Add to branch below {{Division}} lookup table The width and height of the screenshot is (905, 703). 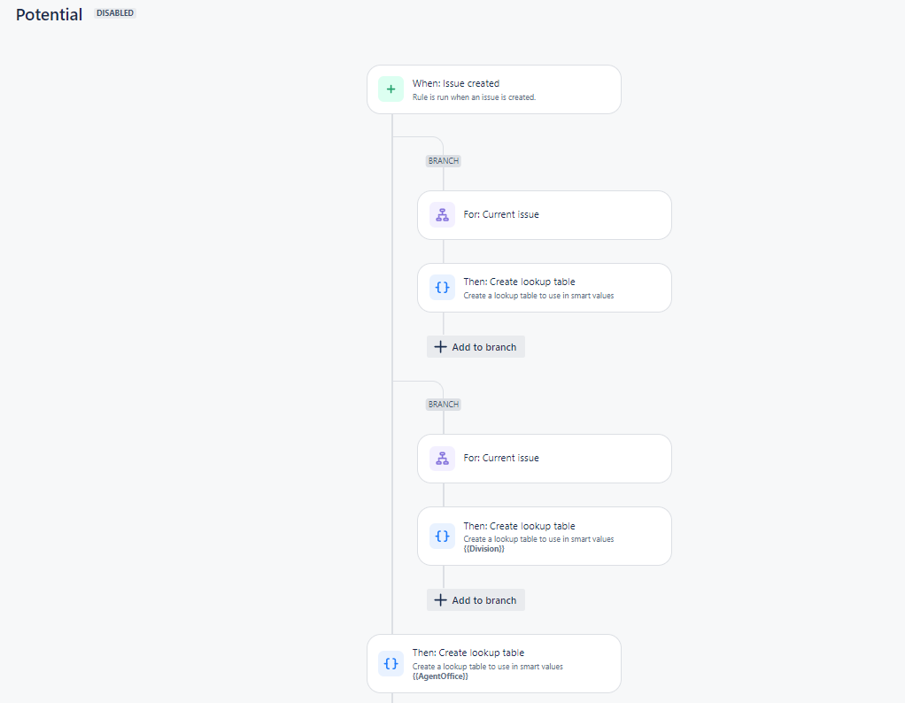coord(476,600)
